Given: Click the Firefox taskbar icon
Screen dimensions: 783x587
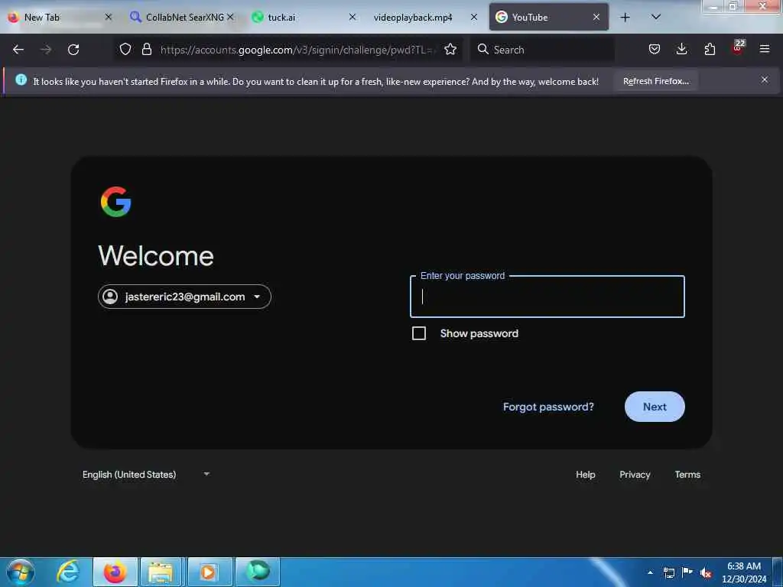Looking at the screenshot, I should click(x=115, y=572).
